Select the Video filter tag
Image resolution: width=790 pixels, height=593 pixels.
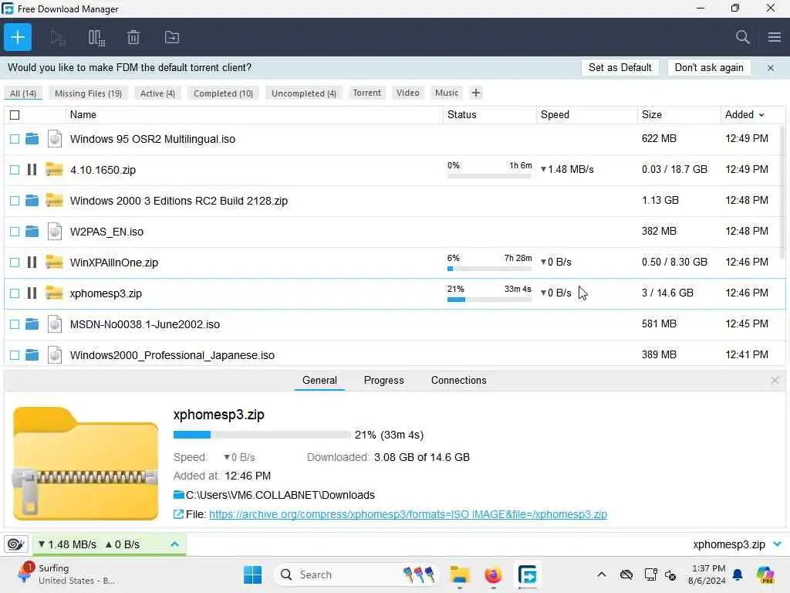click(407, 93)
